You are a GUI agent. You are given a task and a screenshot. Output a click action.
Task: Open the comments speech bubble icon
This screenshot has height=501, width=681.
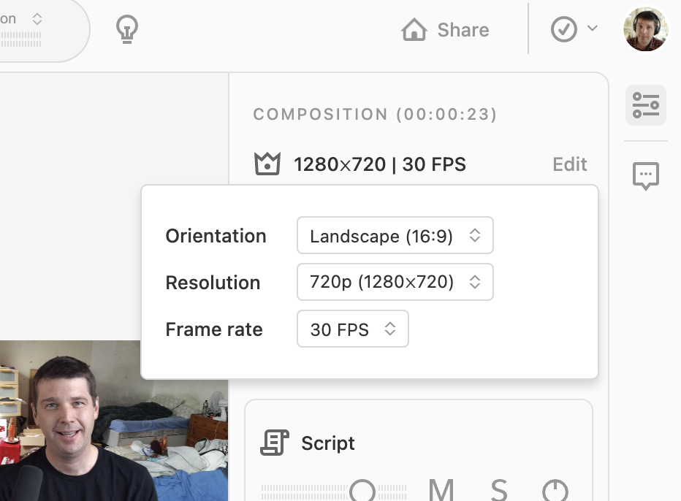645,175
